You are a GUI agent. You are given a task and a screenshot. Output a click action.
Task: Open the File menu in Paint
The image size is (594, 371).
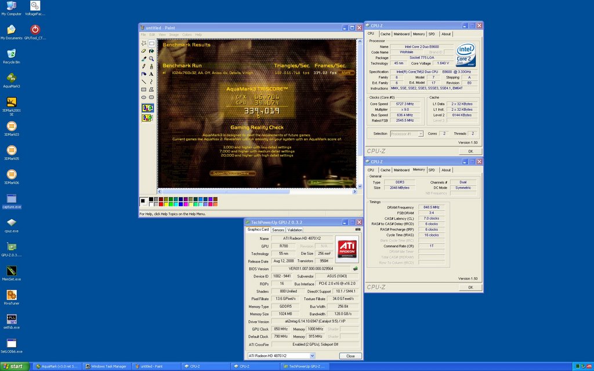[144, 34]
